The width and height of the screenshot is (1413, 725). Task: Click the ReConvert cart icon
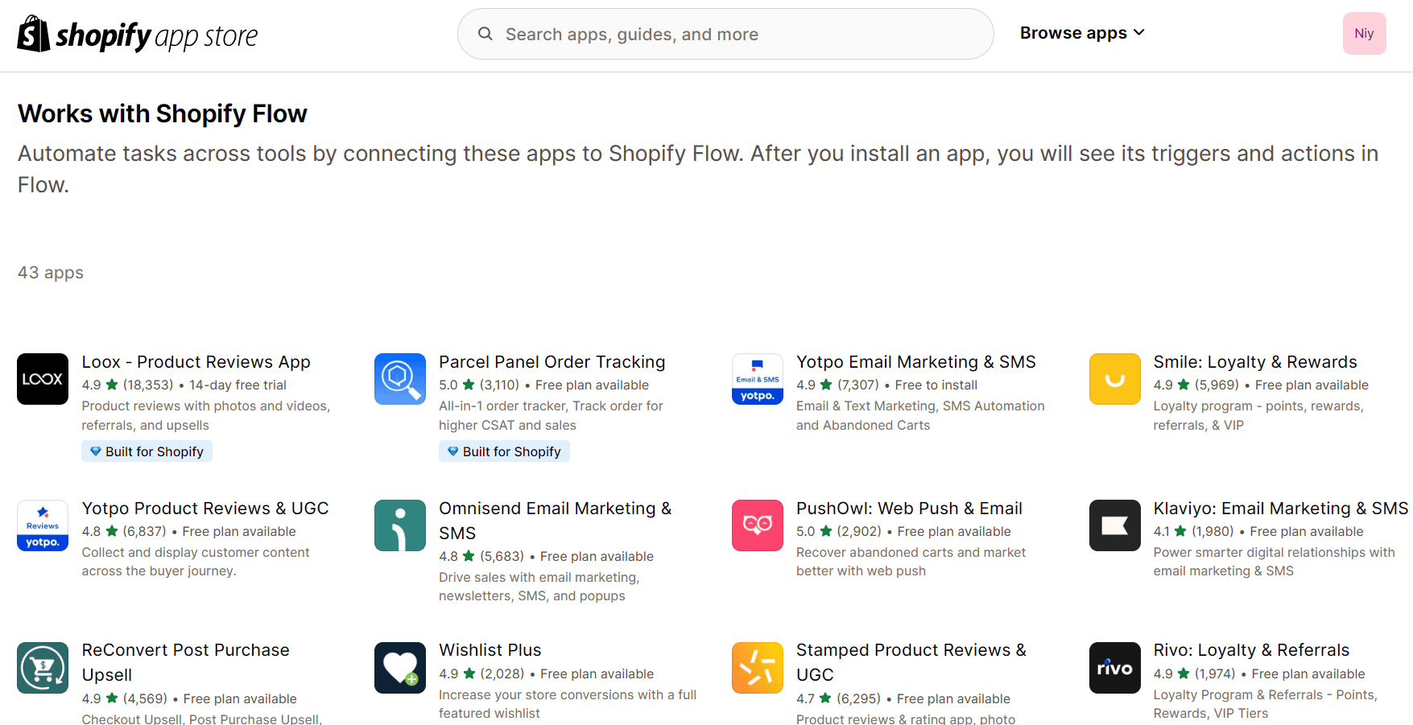coord(42,667)
